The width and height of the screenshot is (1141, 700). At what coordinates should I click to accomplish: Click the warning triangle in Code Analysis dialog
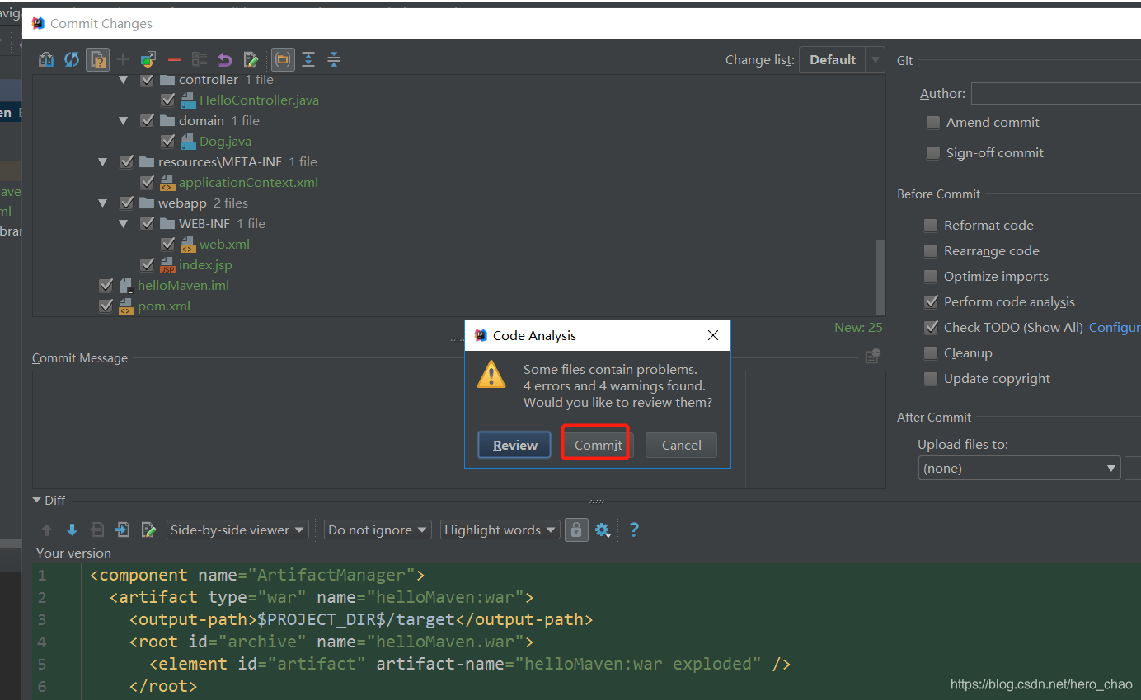coord(491,374)
